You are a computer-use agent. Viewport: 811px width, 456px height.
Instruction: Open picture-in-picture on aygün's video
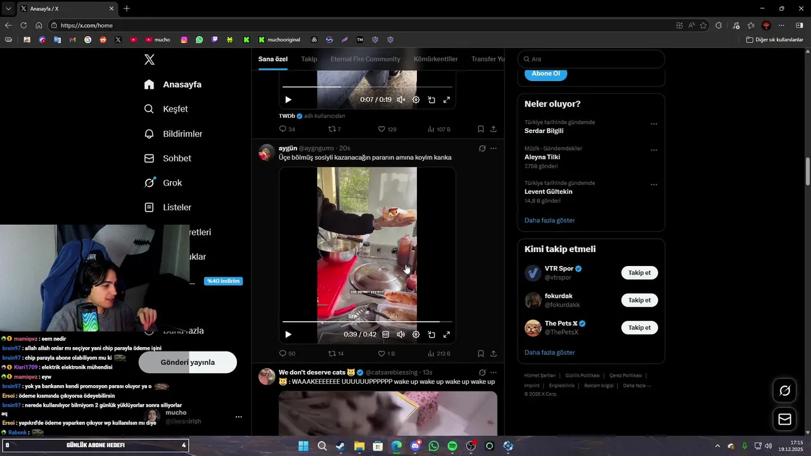coord(431,334)
